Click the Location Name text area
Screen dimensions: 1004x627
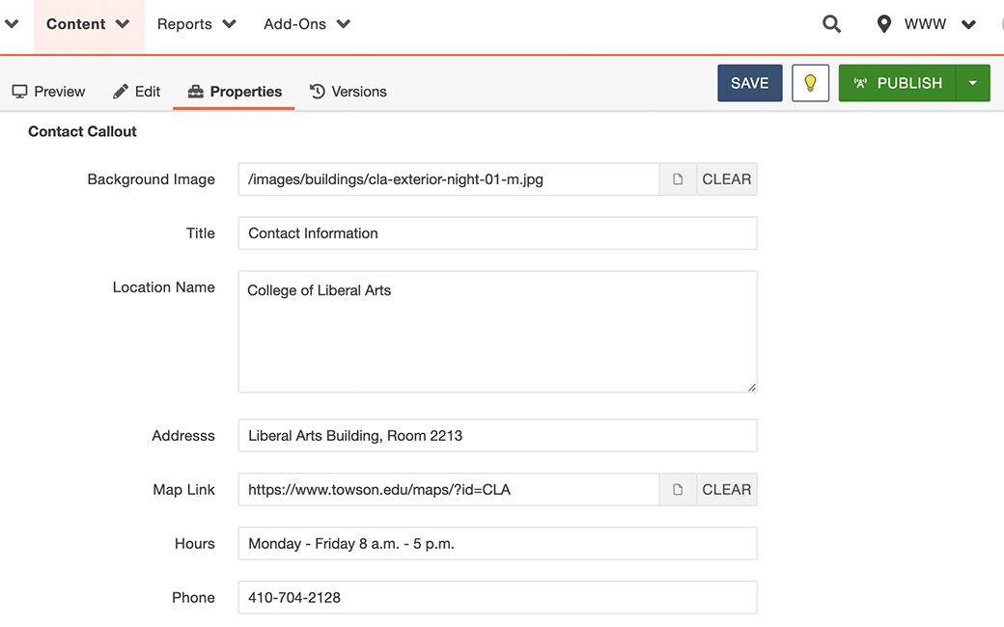point(497,332)
